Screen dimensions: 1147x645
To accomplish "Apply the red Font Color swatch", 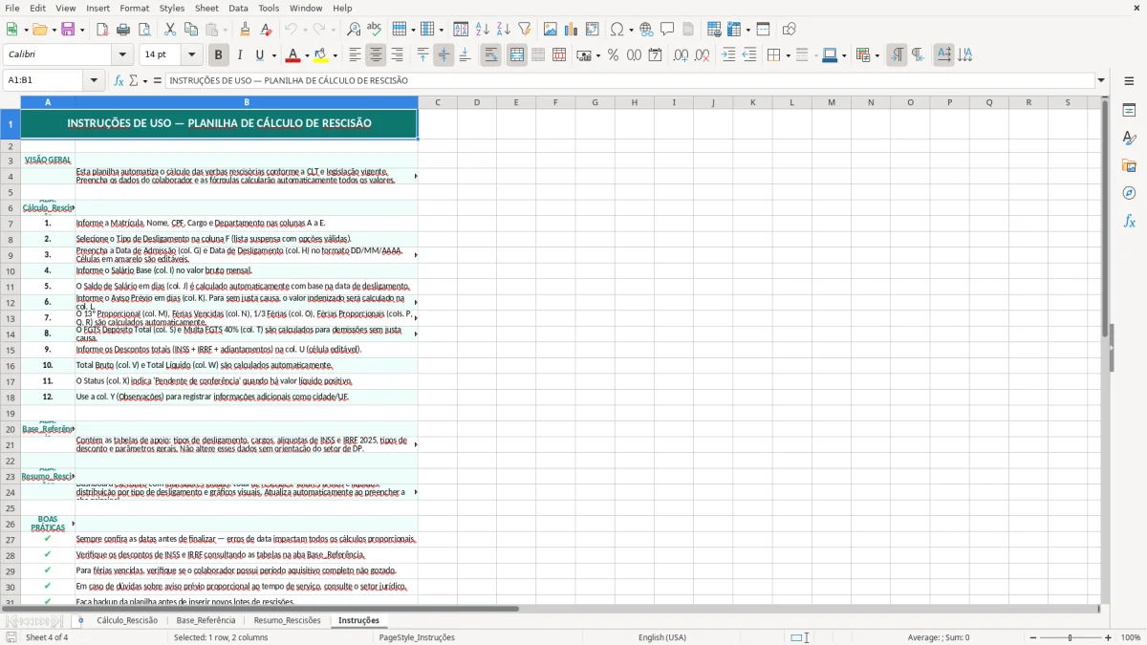I will [294, 55].
